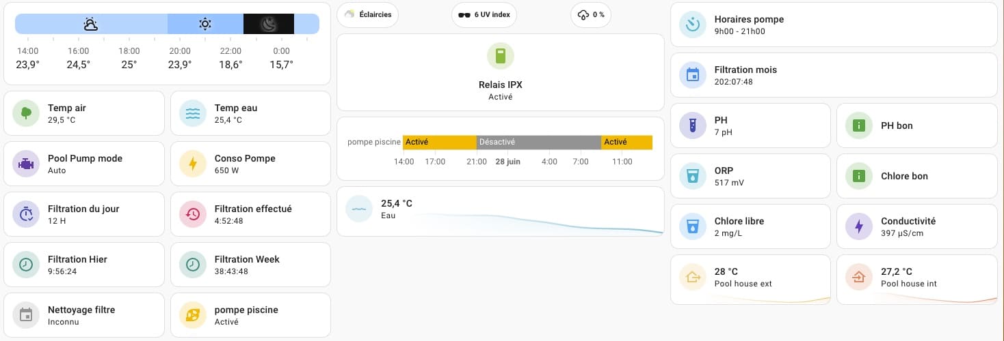Click the Nettoyage filtre calendar icon
The height and width of the screenshot is (341, 1004).
pos(27,315)
